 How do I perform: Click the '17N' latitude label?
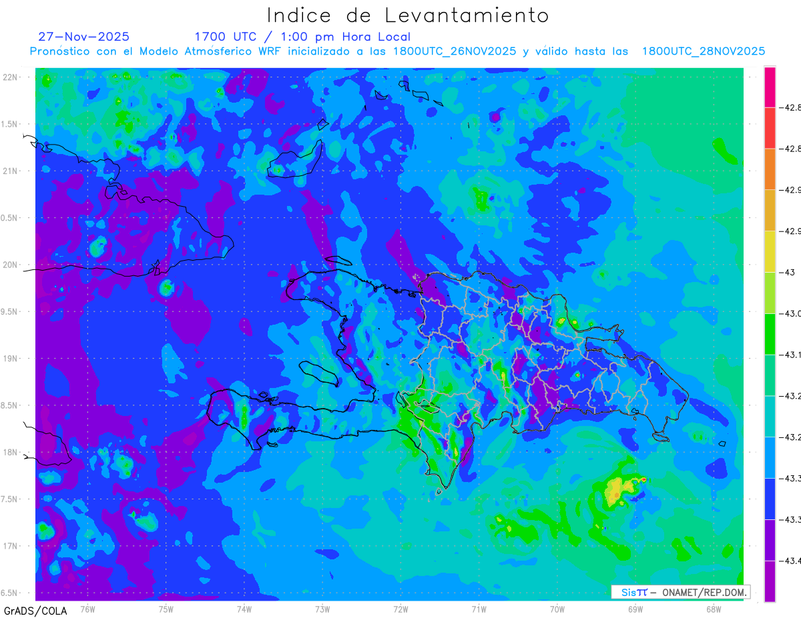11,547
